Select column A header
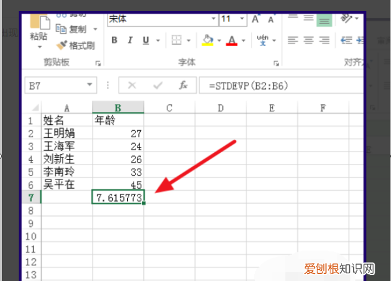This screenshot has width=391, height=281. pyautogui.click(x=67, y=107)
